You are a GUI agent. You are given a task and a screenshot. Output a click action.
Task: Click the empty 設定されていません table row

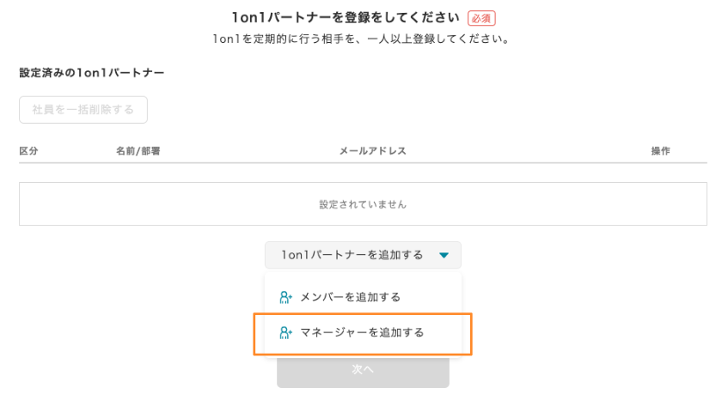click(363, 204)
